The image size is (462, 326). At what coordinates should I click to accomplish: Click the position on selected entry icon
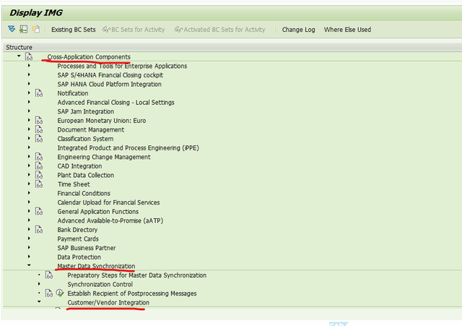point(24,29)
